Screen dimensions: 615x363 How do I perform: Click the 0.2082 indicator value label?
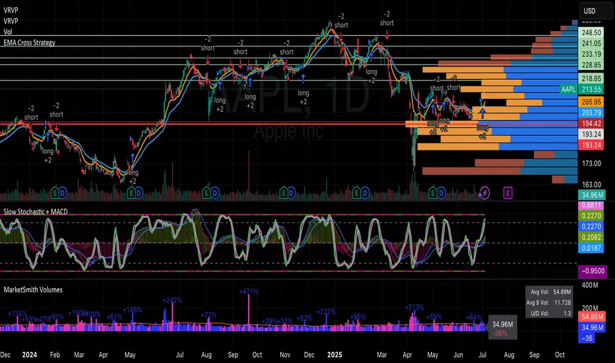click(x=591, y=237)
